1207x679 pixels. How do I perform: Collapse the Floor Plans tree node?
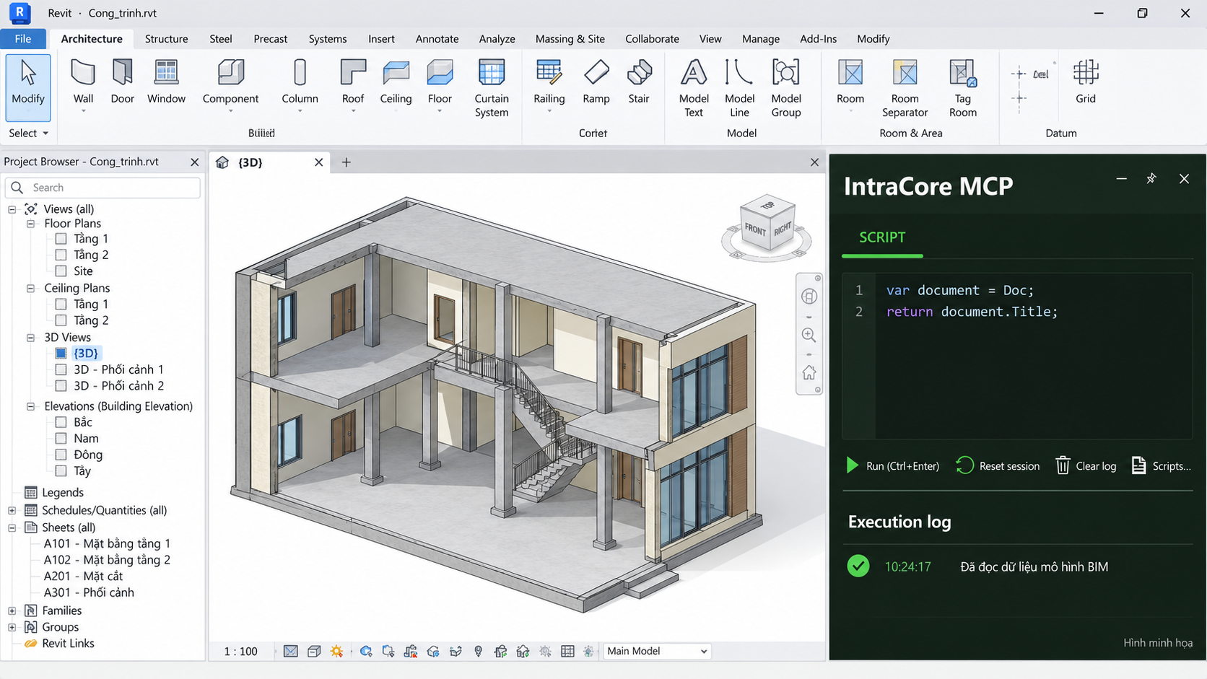point(31,224)
